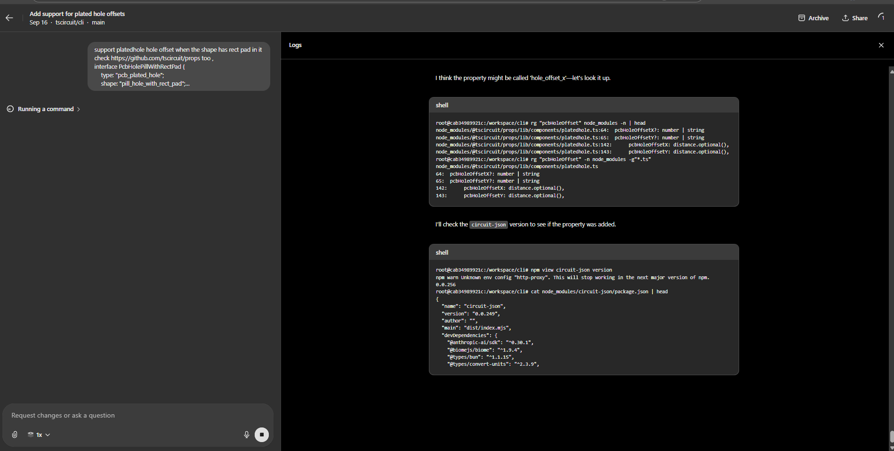Click the line '143: pcbHoleOffsetY: distance.optional(),'
Viewport: 894px width, 451px height.
point(500,195)
